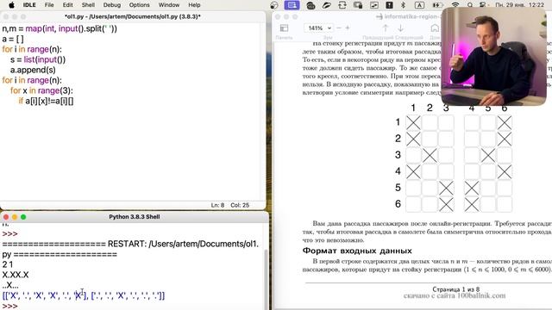Image resolution: width=552 pixels, height=310 pixels.
Task: Click the last >>> prompt in shell
Action: (9, 306)
